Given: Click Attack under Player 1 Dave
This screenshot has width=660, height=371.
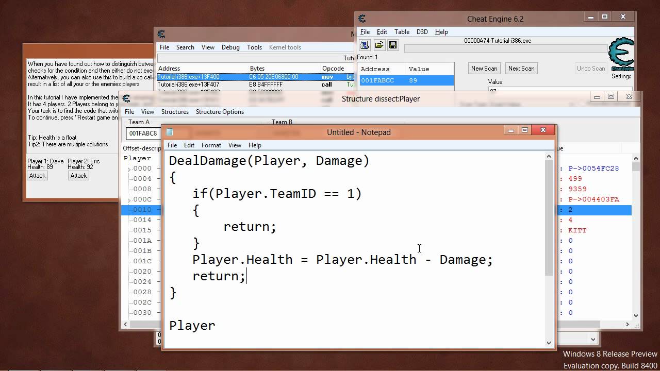Looking at the screenshot, I should point(37,176).
